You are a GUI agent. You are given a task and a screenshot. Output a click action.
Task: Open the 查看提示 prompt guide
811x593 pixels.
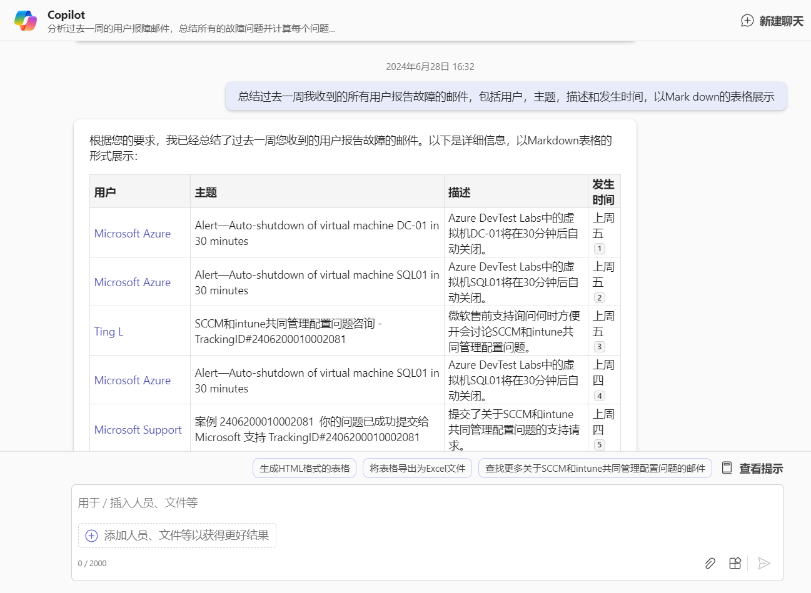(753, 468)
